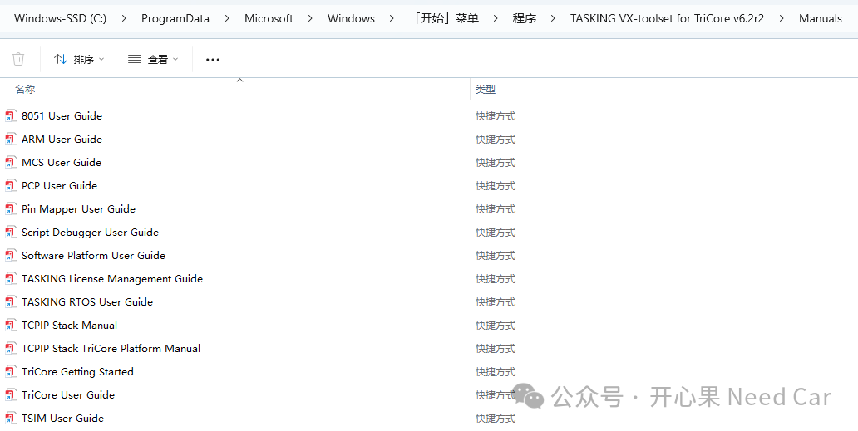Expand the chevron after ProgramData
This screenshot has width=858, height=431.
click(226, 18)
